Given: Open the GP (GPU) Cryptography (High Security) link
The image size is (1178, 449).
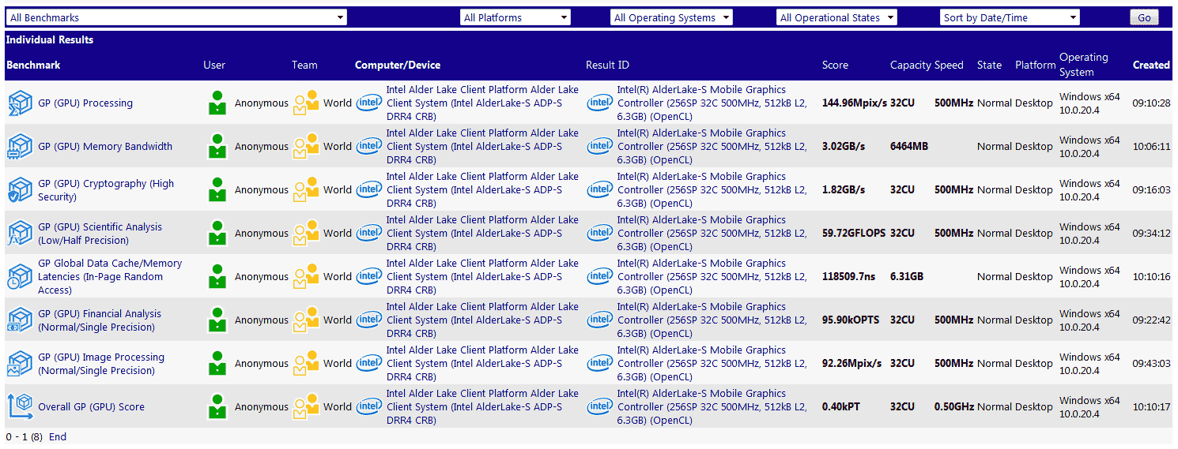Looking at the screenshot, I should tap(106, 190).
